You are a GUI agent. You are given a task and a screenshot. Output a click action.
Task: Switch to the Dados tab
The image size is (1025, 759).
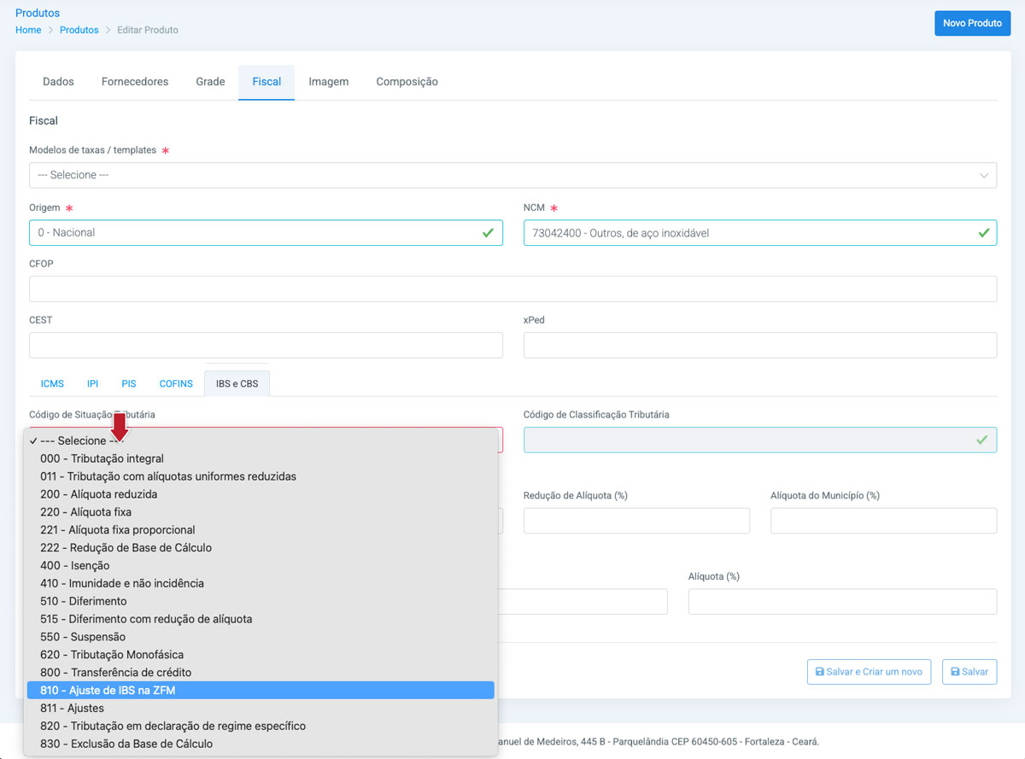(x=58, y=82)
